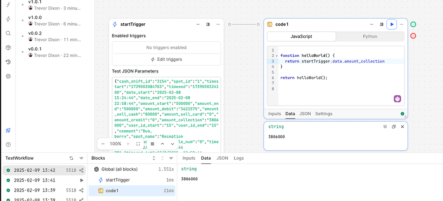Switch to the Logs tab in run panel
The height and width of the screenshot is (201, 443).
click(239, 158)
